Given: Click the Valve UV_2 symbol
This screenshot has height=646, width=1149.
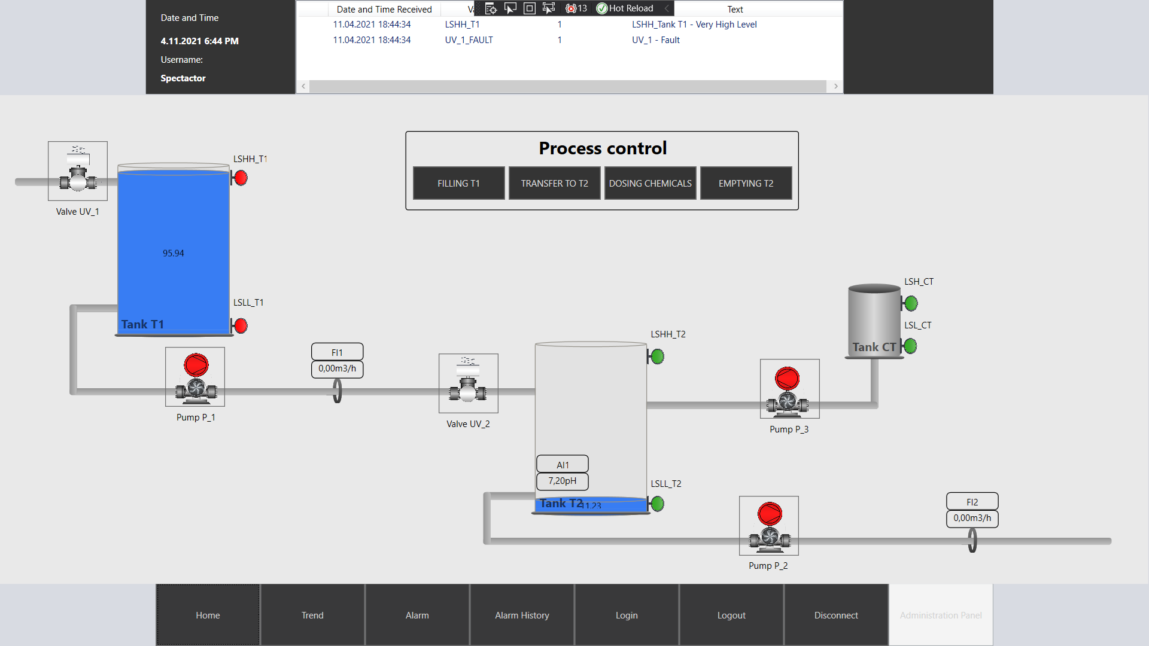Looking at the screenshot, I should 468,383.
